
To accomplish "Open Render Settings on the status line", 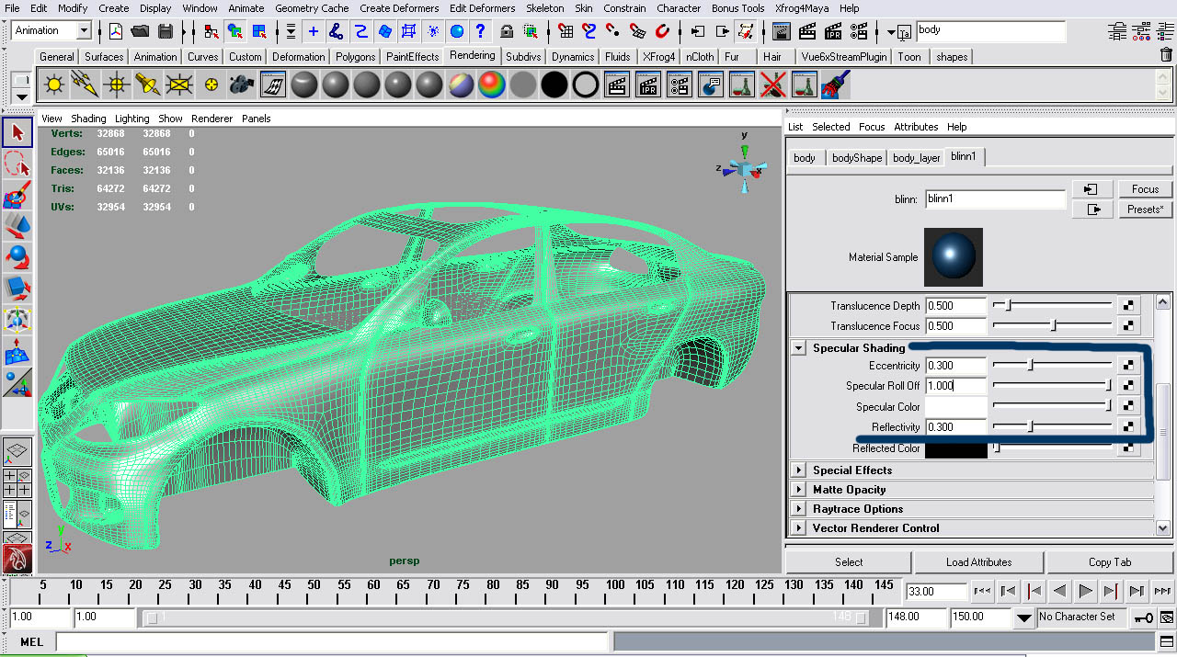I will pos(859,31).
